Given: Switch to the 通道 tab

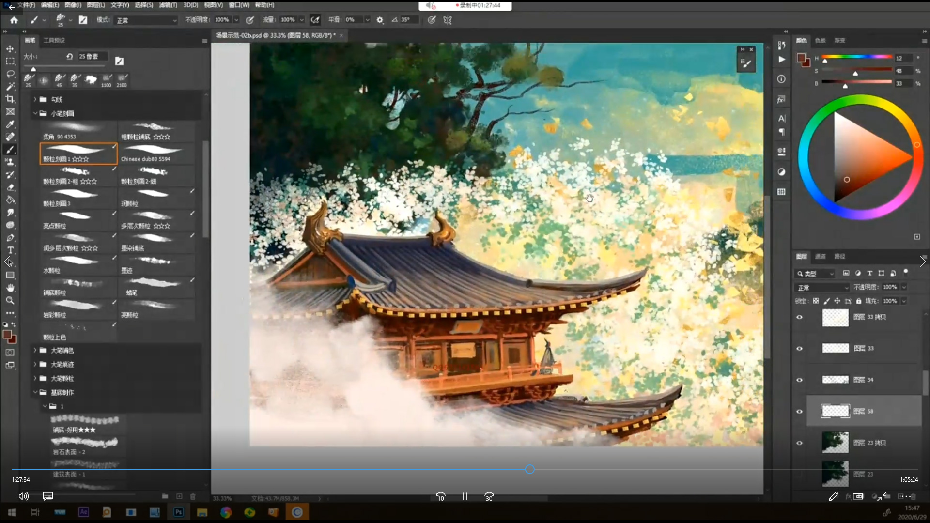Looking at the screenshot, I should pos(821,256).
